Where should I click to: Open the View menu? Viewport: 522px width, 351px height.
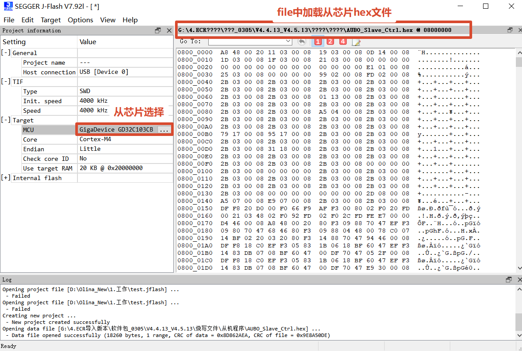point(108,20)
